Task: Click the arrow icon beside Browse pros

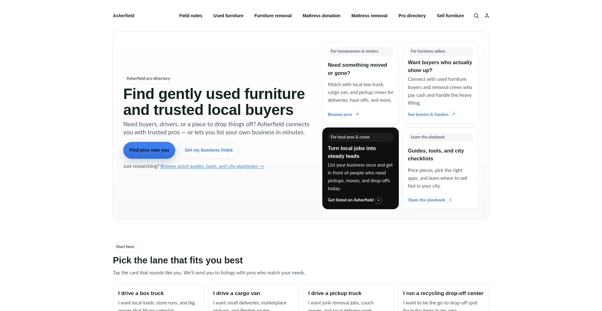Action: tap(357, 114)
